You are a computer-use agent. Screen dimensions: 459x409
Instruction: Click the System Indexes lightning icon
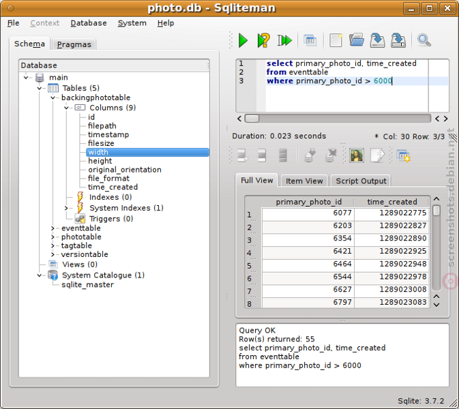click(x=80, y=208)
